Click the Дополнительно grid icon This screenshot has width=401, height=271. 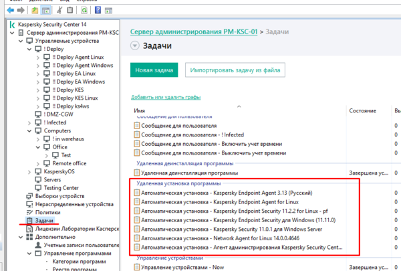pos(29,237)
